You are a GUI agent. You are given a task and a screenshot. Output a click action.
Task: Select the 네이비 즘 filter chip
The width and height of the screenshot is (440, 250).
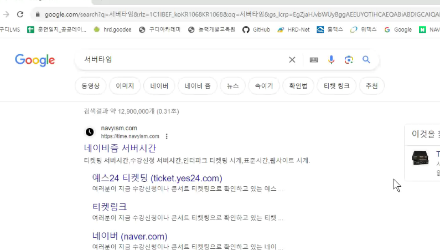tap(198, 86)
